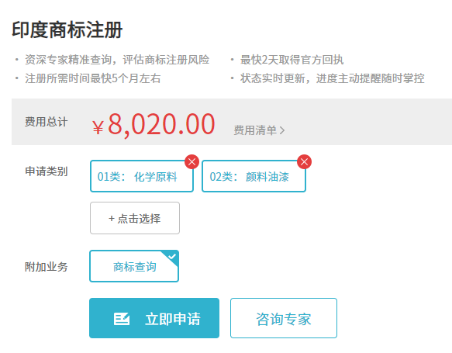Click the 申请类别 label
Screen dimensions: 452x353
click(46, 171)
